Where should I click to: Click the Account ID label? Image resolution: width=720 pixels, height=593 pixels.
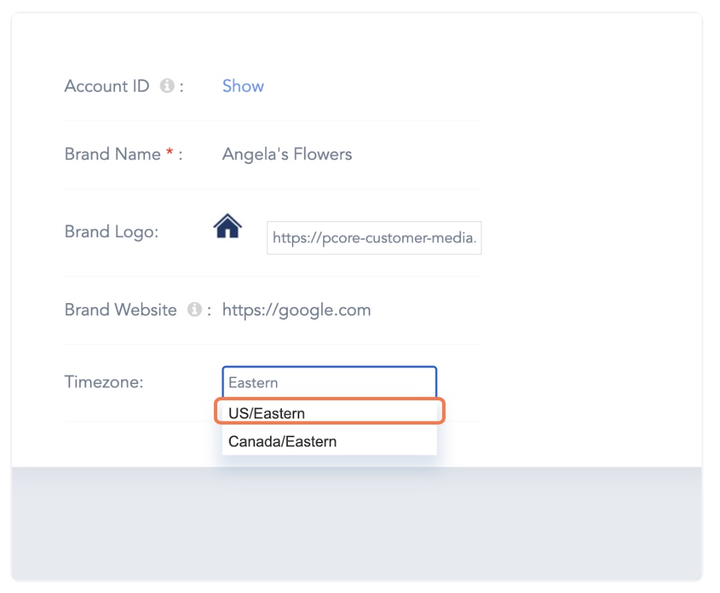coord(106,86)
